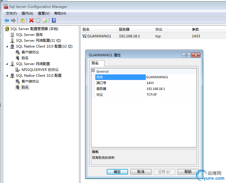Open the 协议 TCP/IP value field
Viewport: 226px width, 183px height.
pyautogui.click(x=171, y=95)
